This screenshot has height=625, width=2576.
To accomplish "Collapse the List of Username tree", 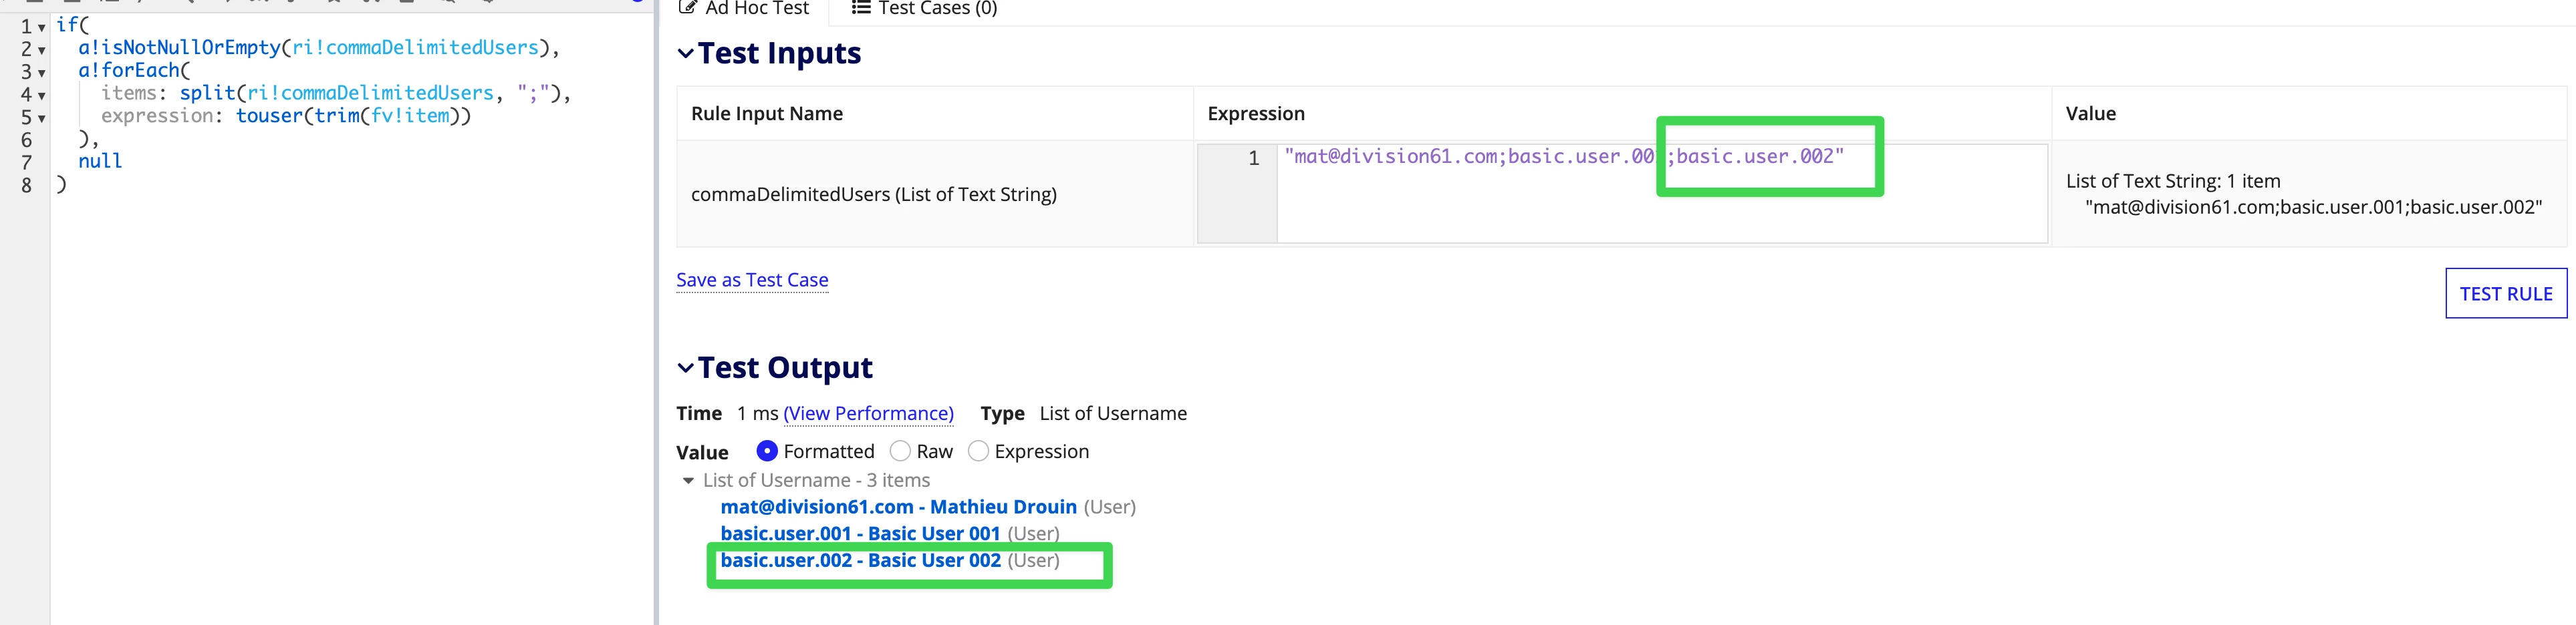I will (x=688, y=480).
